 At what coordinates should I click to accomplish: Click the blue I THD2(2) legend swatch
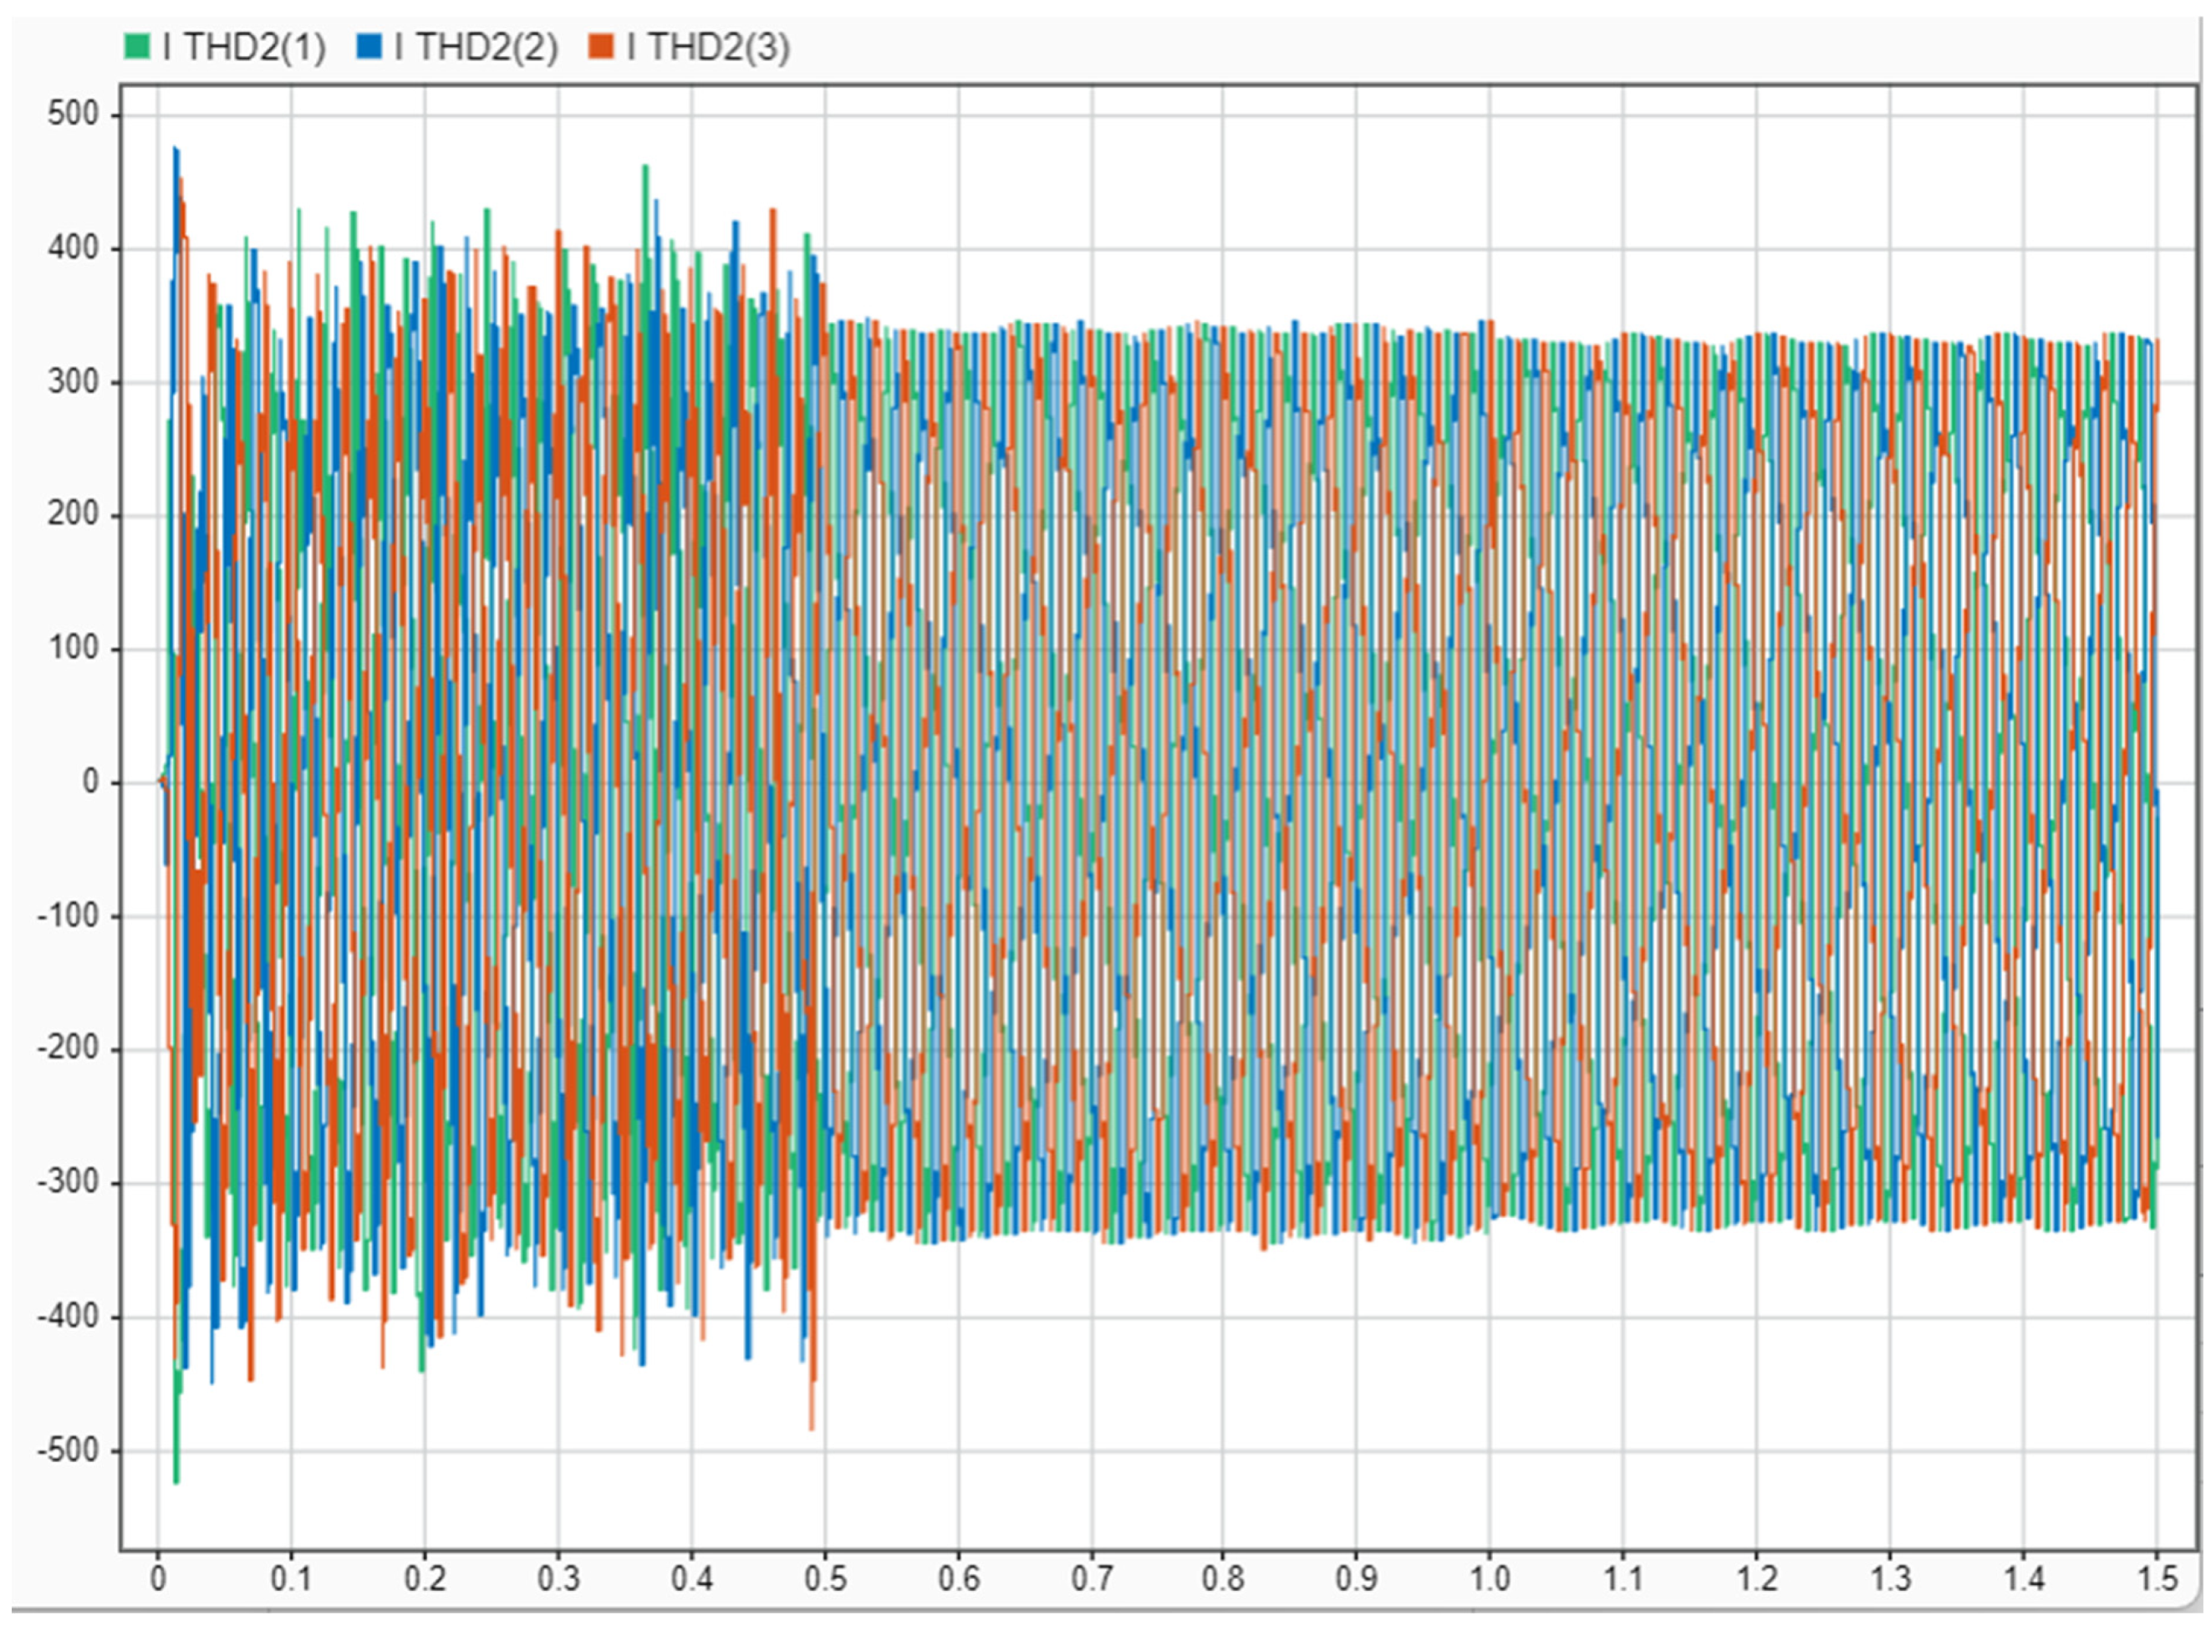[x=369, y=46]
